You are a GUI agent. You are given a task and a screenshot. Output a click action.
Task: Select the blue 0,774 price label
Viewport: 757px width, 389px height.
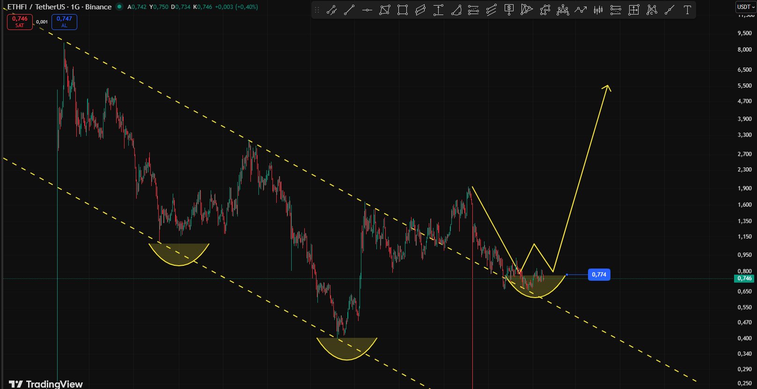(599, 275)
